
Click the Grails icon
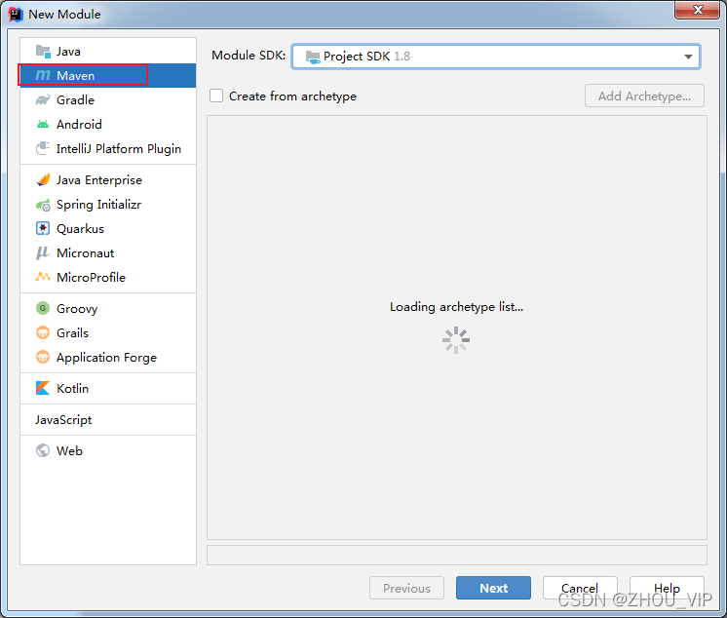click(43, 332)
